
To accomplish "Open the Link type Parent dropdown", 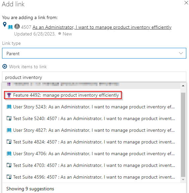I will coord(94,53).
